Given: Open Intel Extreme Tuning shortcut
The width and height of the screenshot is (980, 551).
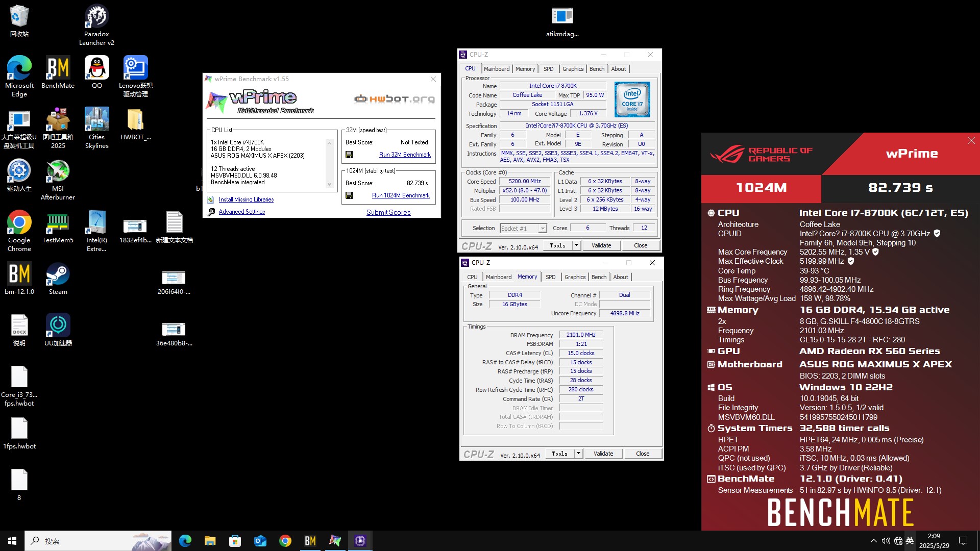Looking at the screenshot, I should point(96,231).
